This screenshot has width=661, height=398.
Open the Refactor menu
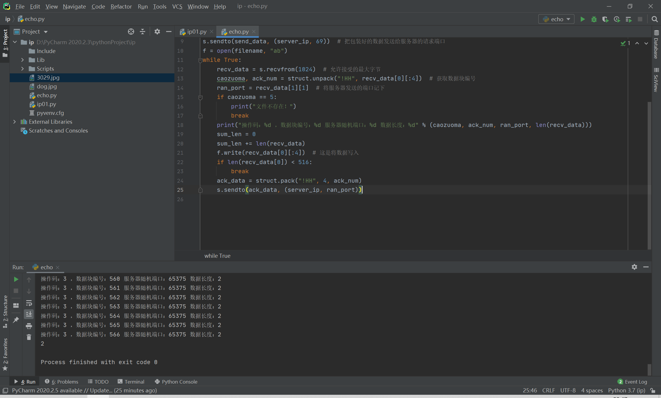pyautogui.click(x=121, y=6)
